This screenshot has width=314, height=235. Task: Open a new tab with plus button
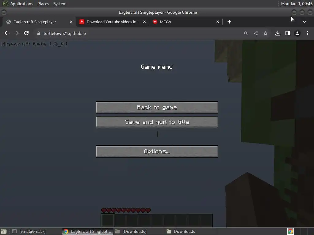[229, 22]
